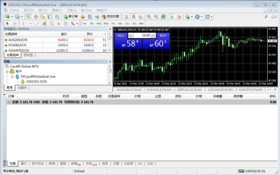Image resolution: width=280 pixels, height=175 pixels.
Task: Select the candlestick chart icon
Action: [134, 17]
